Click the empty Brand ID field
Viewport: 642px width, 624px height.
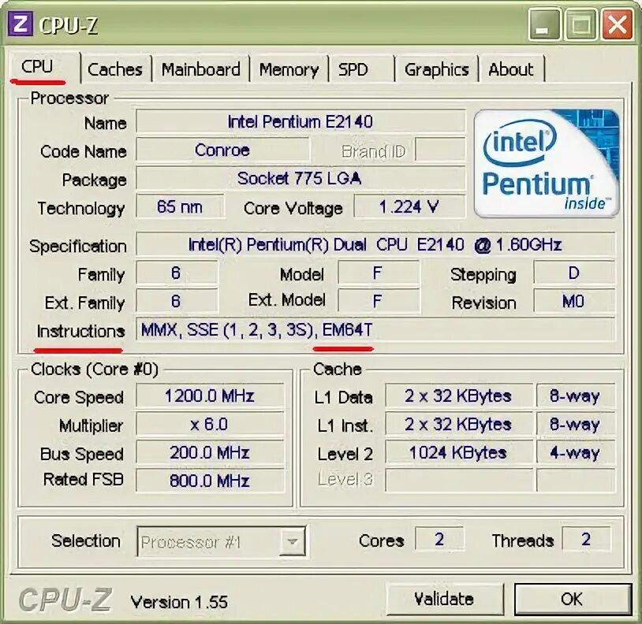[440, 150]
